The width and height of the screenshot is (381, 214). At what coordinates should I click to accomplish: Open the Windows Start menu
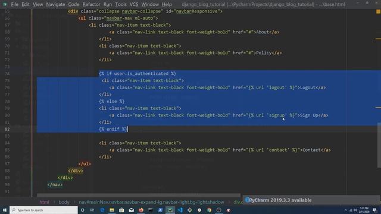coord(5,210)
